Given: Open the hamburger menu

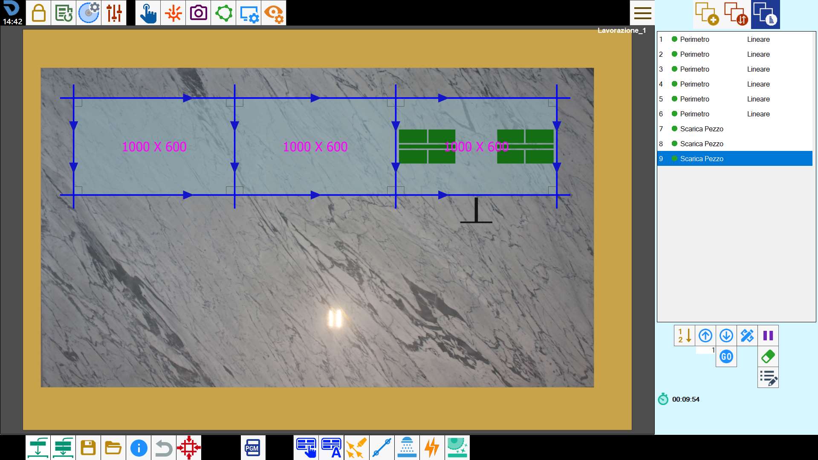Looking at the screenshot, I should coord(642,13).
